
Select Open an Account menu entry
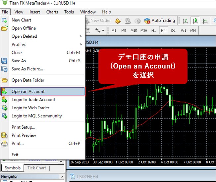tap(43, 91)
